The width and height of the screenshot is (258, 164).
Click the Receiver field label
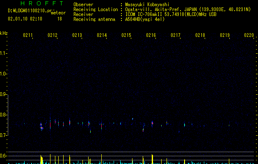(83, 14)
